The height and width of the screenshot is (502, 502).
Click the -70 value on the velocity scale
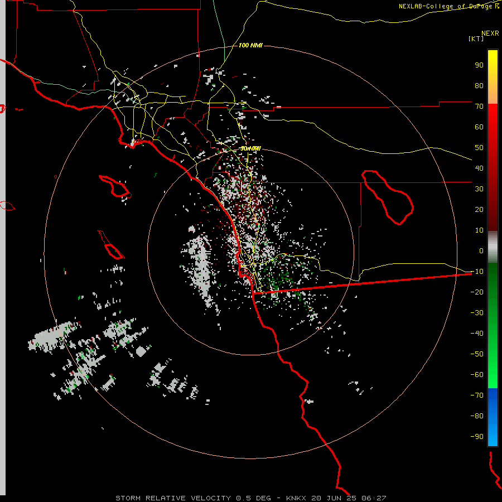[477, 395]
